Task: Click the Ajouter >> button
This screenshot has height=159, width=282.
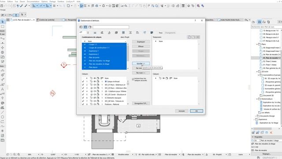Action: coord(141,64)
